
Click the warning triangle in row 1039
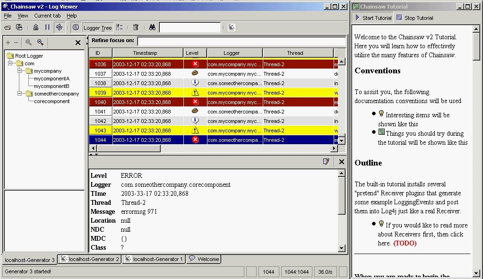[x=195, y=92]
